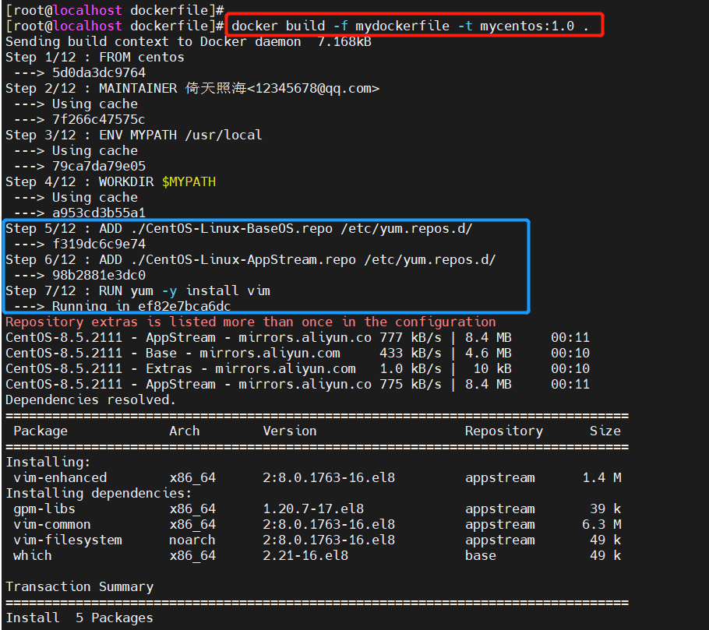Click 'Install 5 Packages' line

(79, 618)
